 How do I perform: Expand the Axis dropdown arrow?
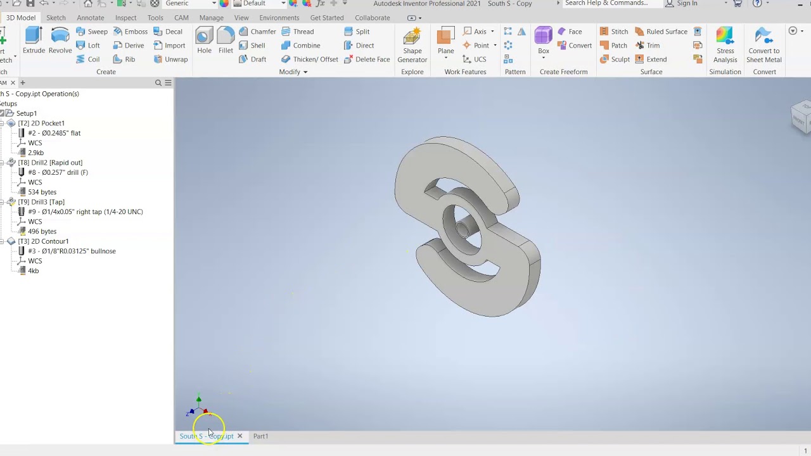click(492, 32)
